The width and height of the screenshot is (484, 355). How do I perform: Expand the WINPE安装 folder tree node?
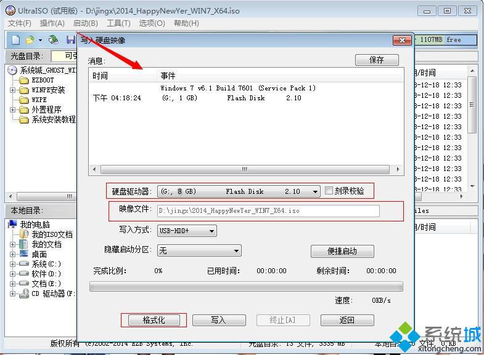click(13, 90)
